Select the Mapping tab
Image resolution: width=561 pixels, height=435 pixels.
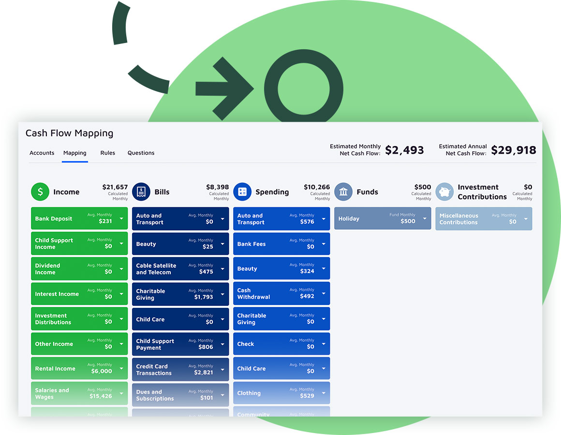[x=75, y=153]
